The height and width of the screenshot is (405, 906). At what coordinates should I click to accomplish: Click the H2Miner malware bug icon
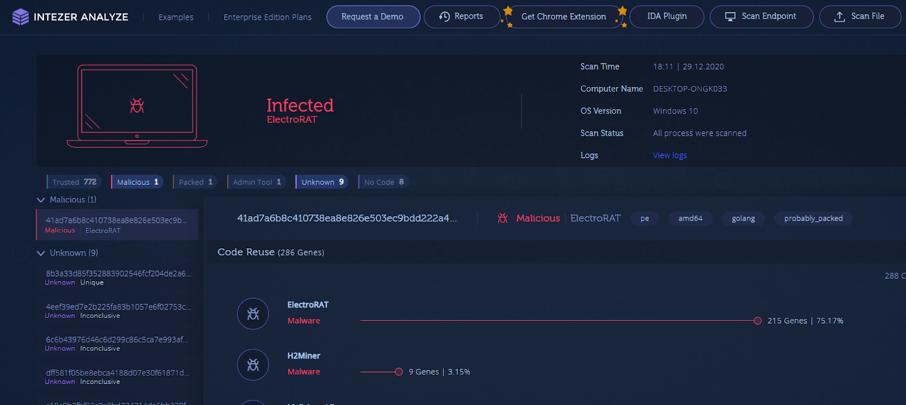(x=253, y=365)
